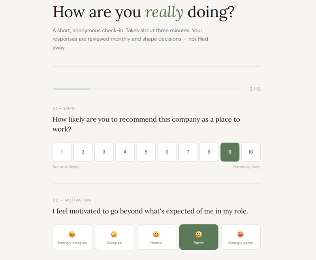Pick rating 10 for Extremely likely
The width and height of the screenshot is (316, 260).
coord(251,152)
